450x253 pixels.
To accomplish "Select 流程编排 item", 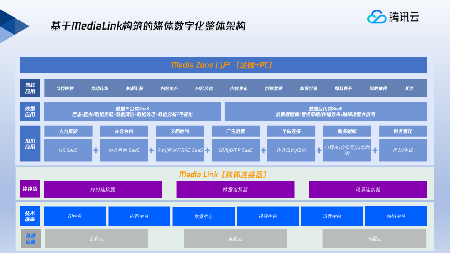I will coord(378,88).
